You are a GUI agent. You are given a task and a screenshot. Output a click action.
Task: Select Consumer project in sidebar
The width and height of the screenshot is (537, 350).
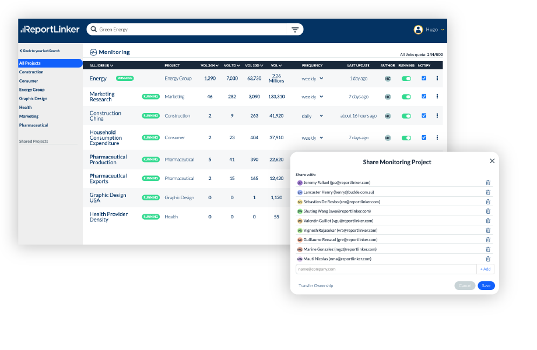tap(29, 81)
